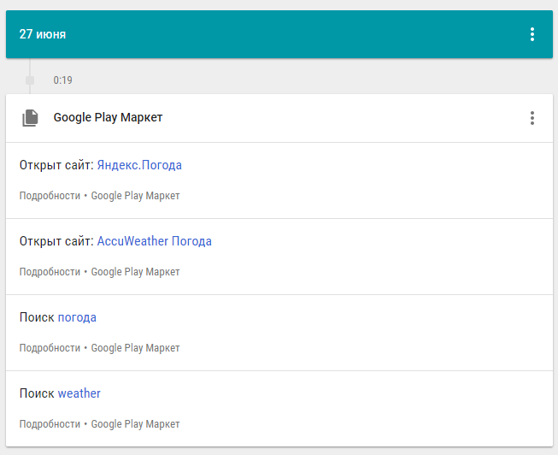The image size is (558, 455).
Task: Click Google Play Маркет label under AccuWeather Погода
Action: point(135,272)
